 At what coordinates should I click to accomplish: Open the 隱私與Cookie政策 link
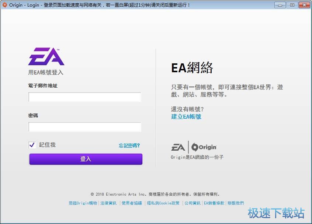pos(163,203)
